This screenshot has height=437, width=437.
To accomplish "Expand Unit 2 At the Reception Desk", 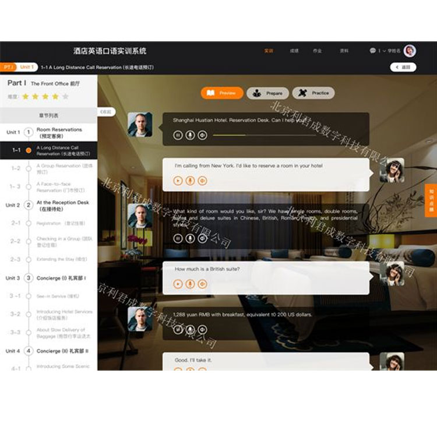I will coord(62,205).
